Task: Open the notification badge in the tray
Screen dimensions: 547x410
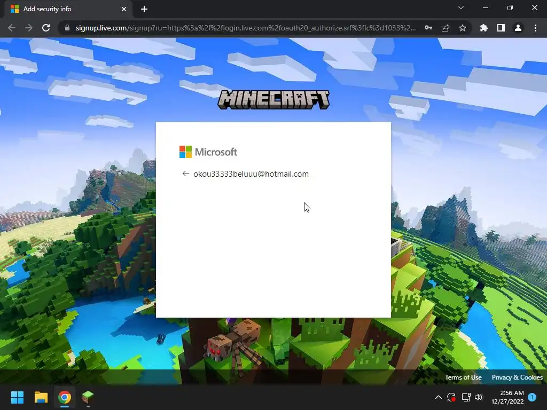Action: (533, 397)
